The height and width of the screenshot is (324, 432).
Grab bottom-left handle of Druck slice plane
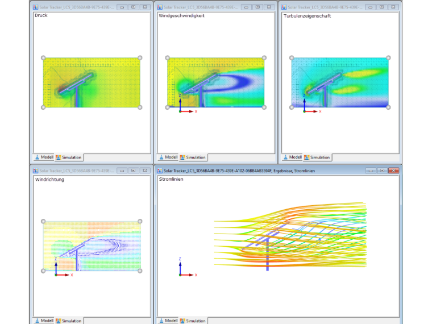click(x=43, y=107)
